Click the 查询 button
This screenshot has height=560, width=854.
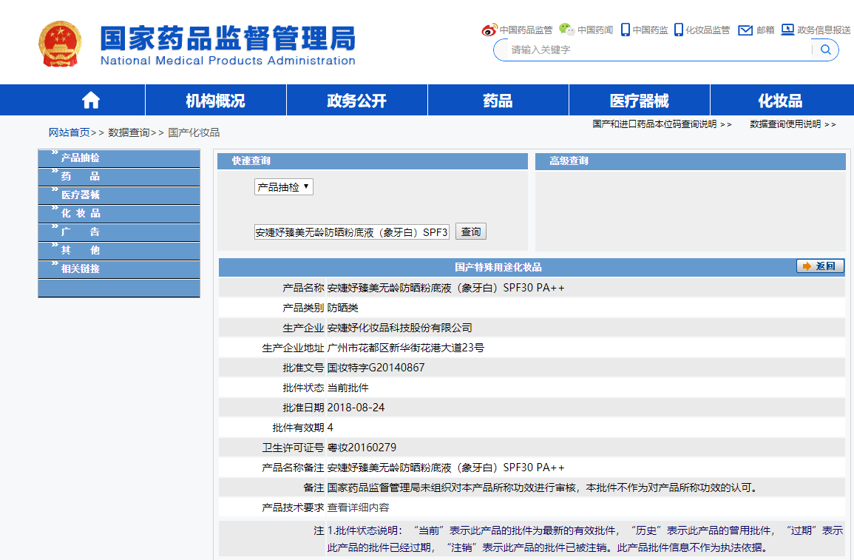(x=470, y=232)
